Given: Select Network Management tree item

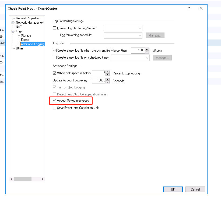Looking at the screenshot, I should coord(30,23).
